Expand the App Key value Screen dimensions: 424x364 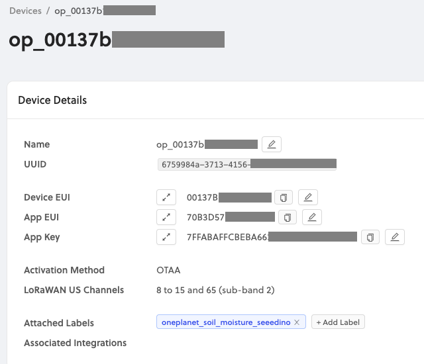coord(166,237)
